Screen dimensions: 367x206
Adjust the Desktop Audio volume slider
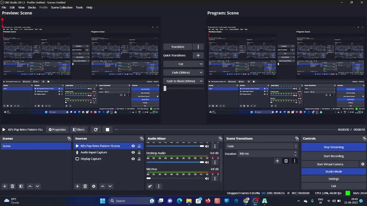175,162
